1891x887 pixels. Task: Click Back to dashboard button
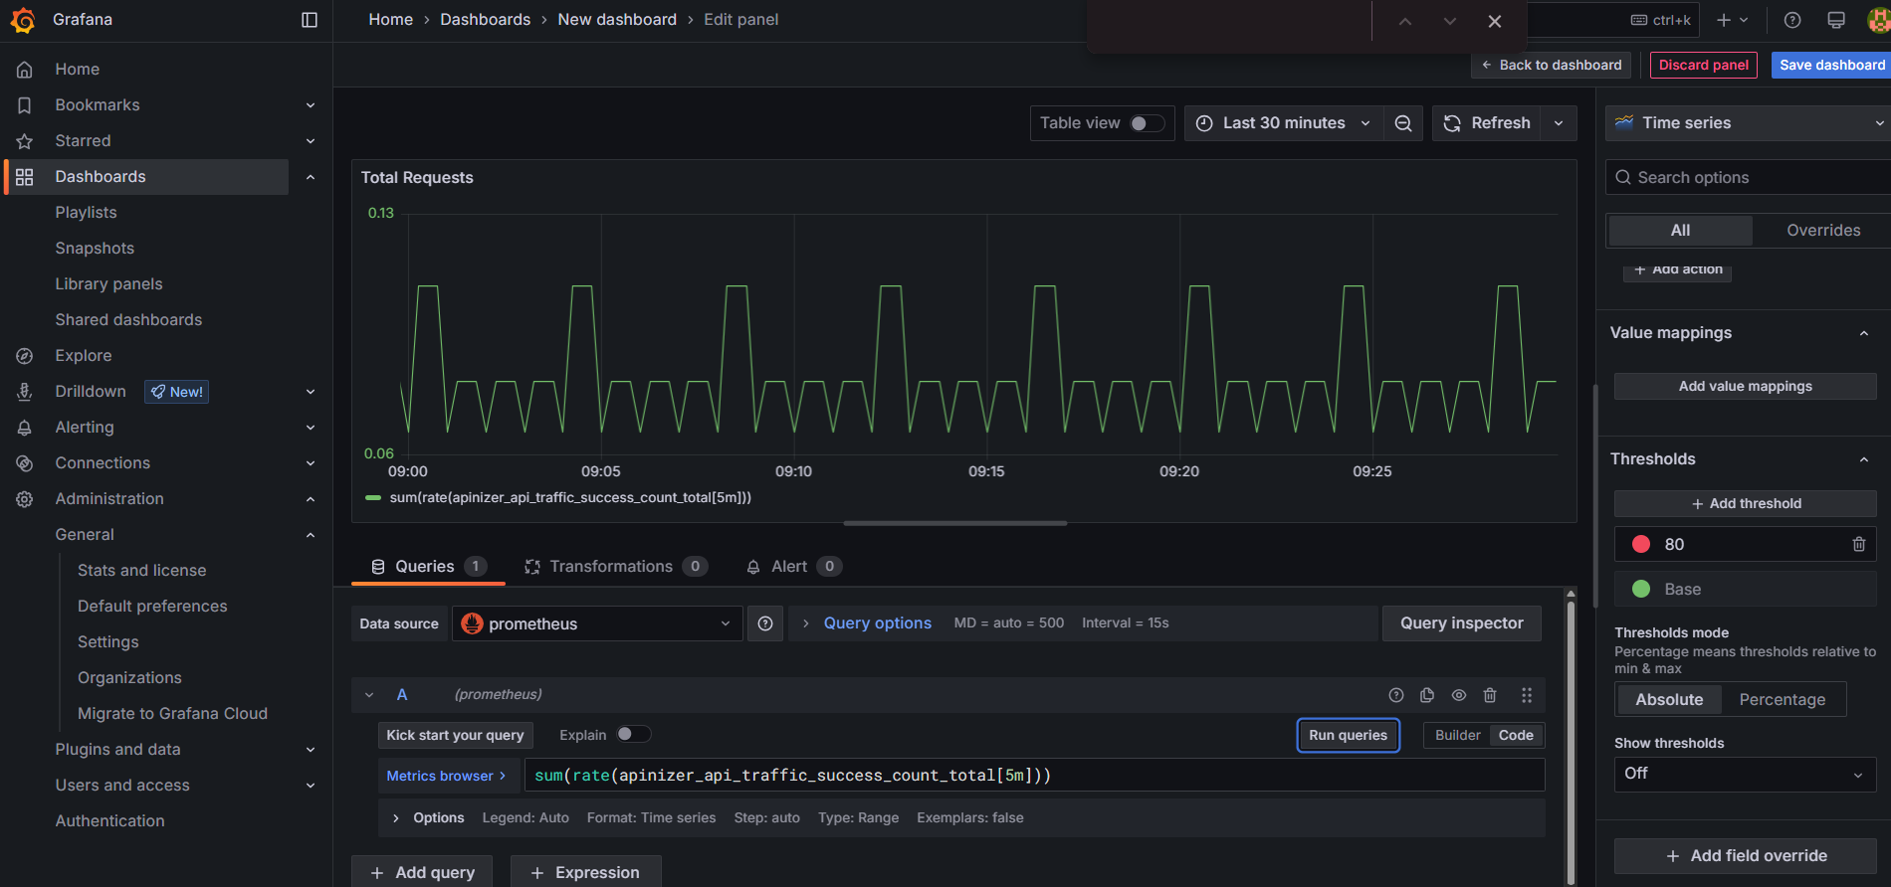(1551, 65)
